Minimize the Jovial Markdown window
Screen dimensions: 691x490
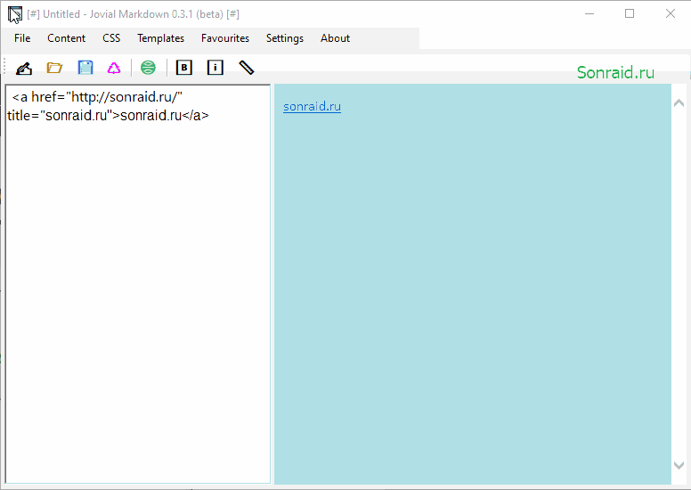click(x=589, y=14)
